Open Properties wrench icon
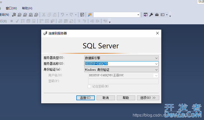The image size is (204, 120). pos(151,15)
